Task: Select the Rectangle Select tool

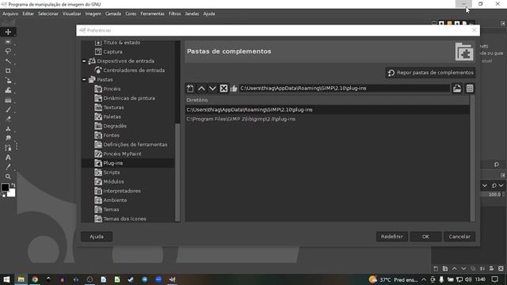Action: click(x=8, y=42)
